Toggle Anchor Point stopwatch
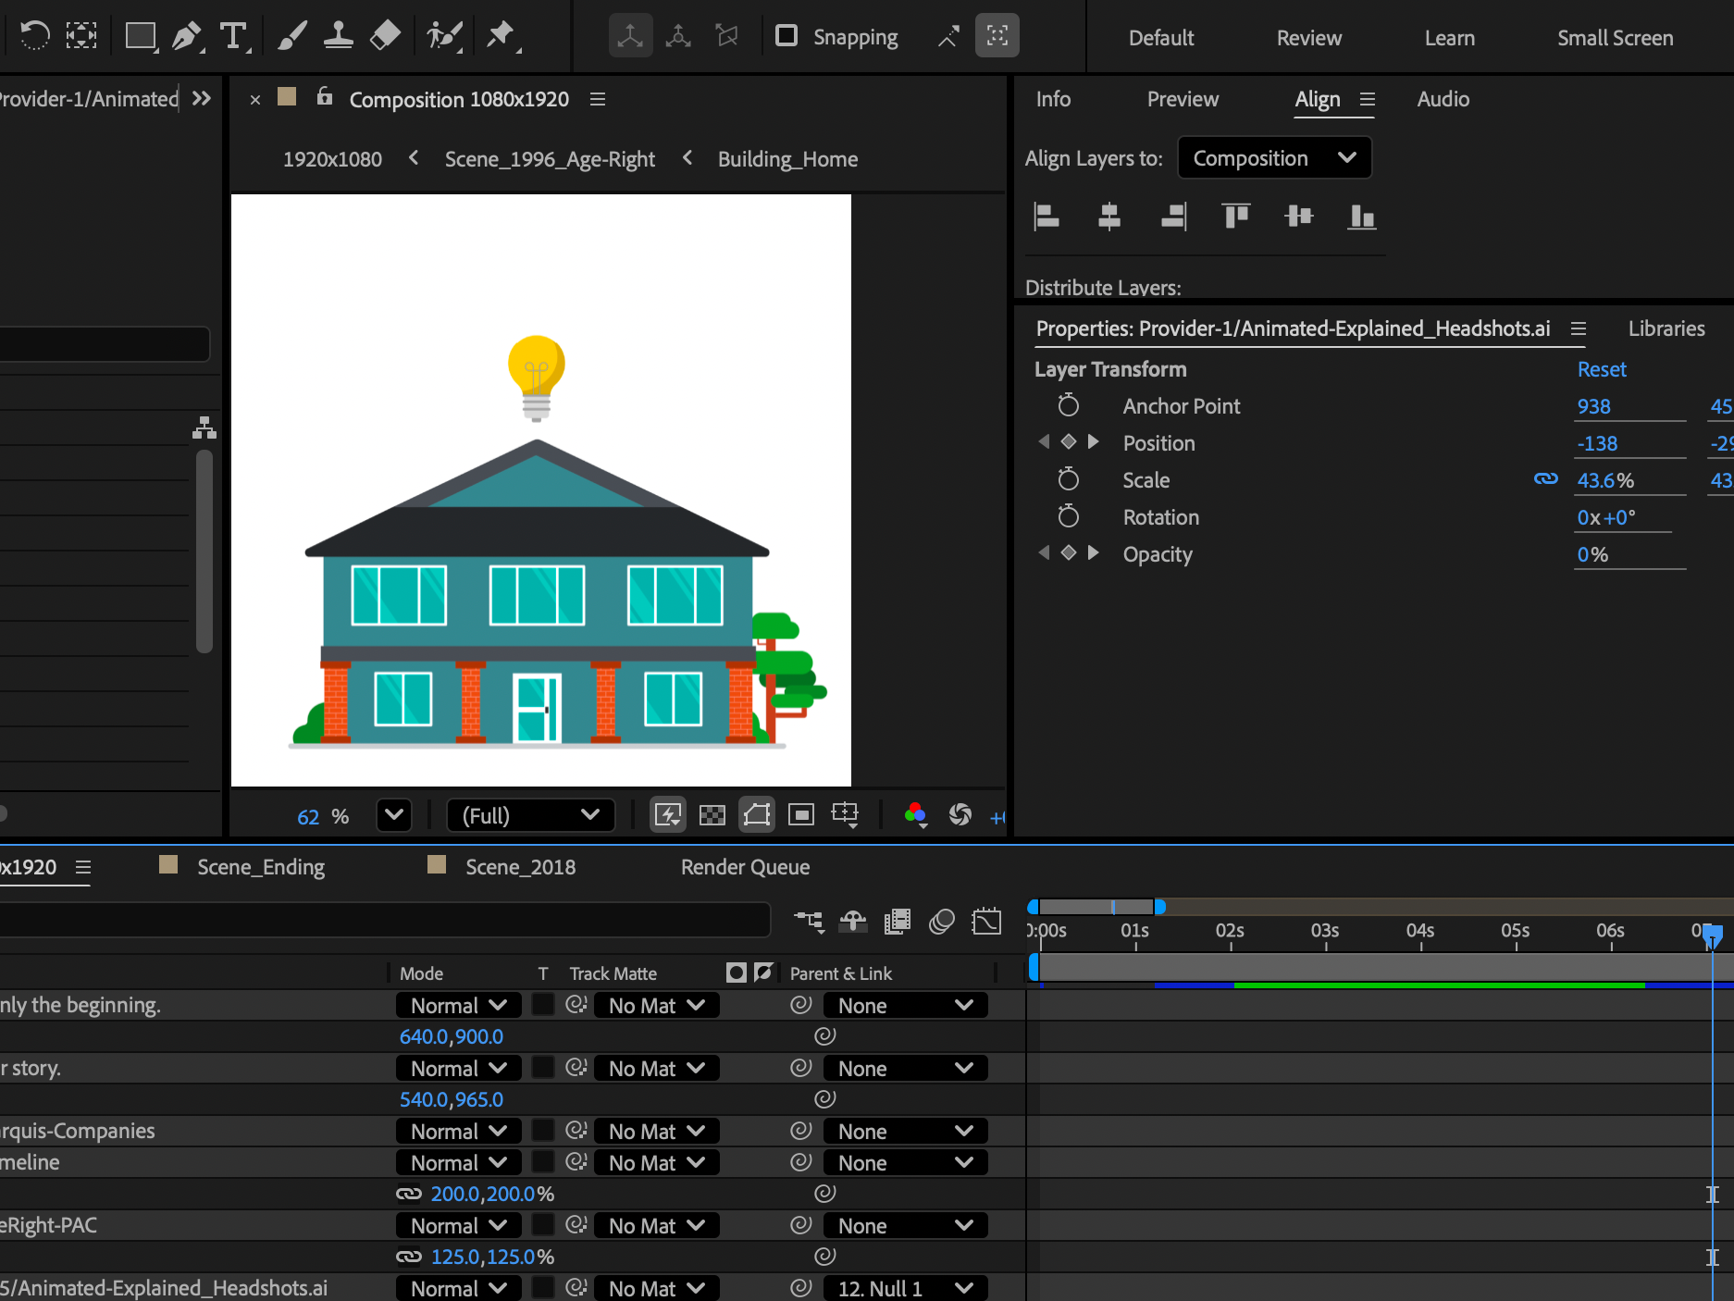Screen dimensions: 1734x1301 (x=1069, y=405)
